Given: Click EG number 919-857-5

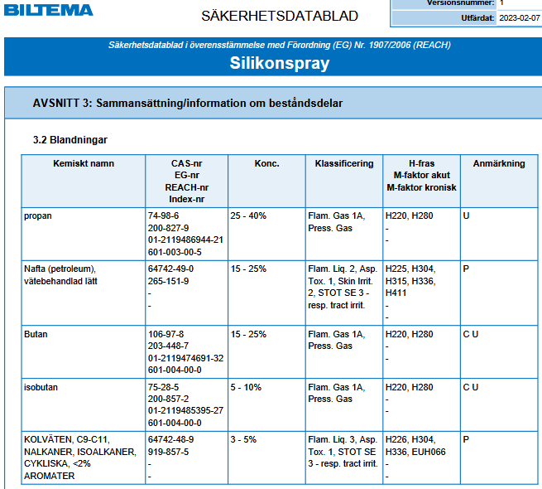Looking at the screenshot, I should point(168,452).
